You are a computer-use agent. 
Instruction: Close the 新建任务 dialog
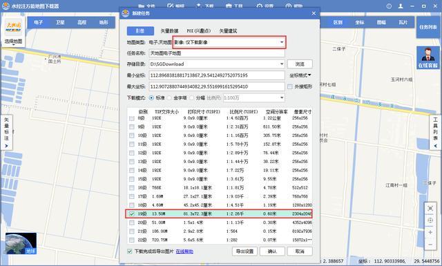(314, 13)
